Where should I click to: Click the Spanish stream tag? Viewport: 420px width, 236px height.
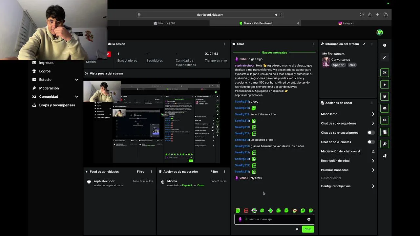tap(339, 65)
